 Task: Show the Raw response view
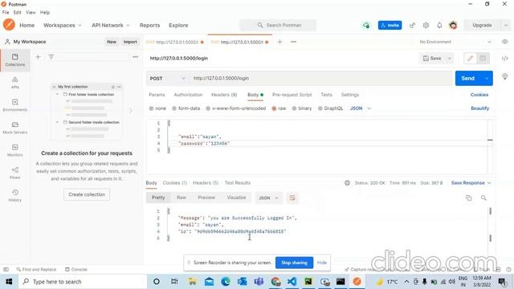point(182,197)
